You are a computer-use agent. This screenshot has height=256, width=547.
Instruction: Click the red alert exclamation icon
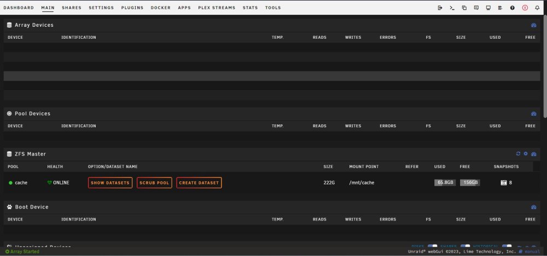pyautogui.click(x=525, y=8)
